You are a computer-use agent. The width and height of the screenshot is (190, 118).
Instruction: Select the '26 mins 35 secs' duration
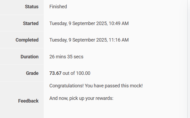click(x=66, y=57)
